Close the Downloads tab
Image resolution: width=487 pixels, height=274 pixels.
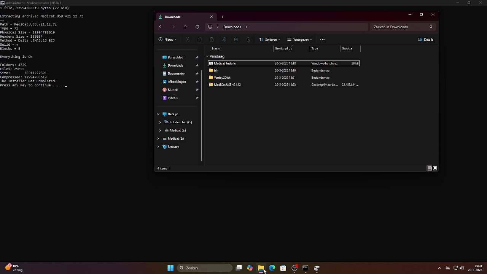(212, 17)
